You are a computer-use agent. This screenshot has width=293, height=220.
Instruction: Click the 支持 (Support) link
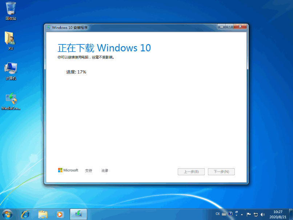88,170
